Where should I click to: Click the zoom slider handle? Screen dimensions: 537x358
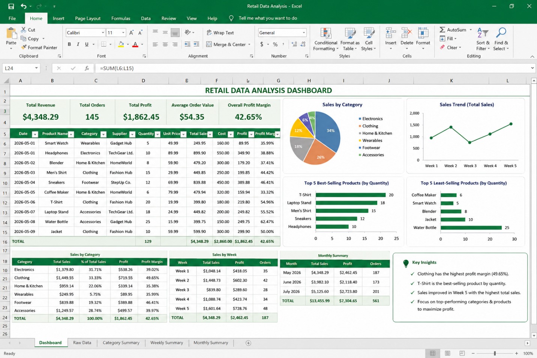tap(495, 353)
